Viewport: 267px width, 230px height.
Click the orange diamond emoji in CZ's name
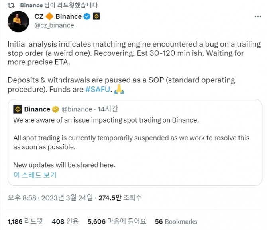tap(49, 16)
